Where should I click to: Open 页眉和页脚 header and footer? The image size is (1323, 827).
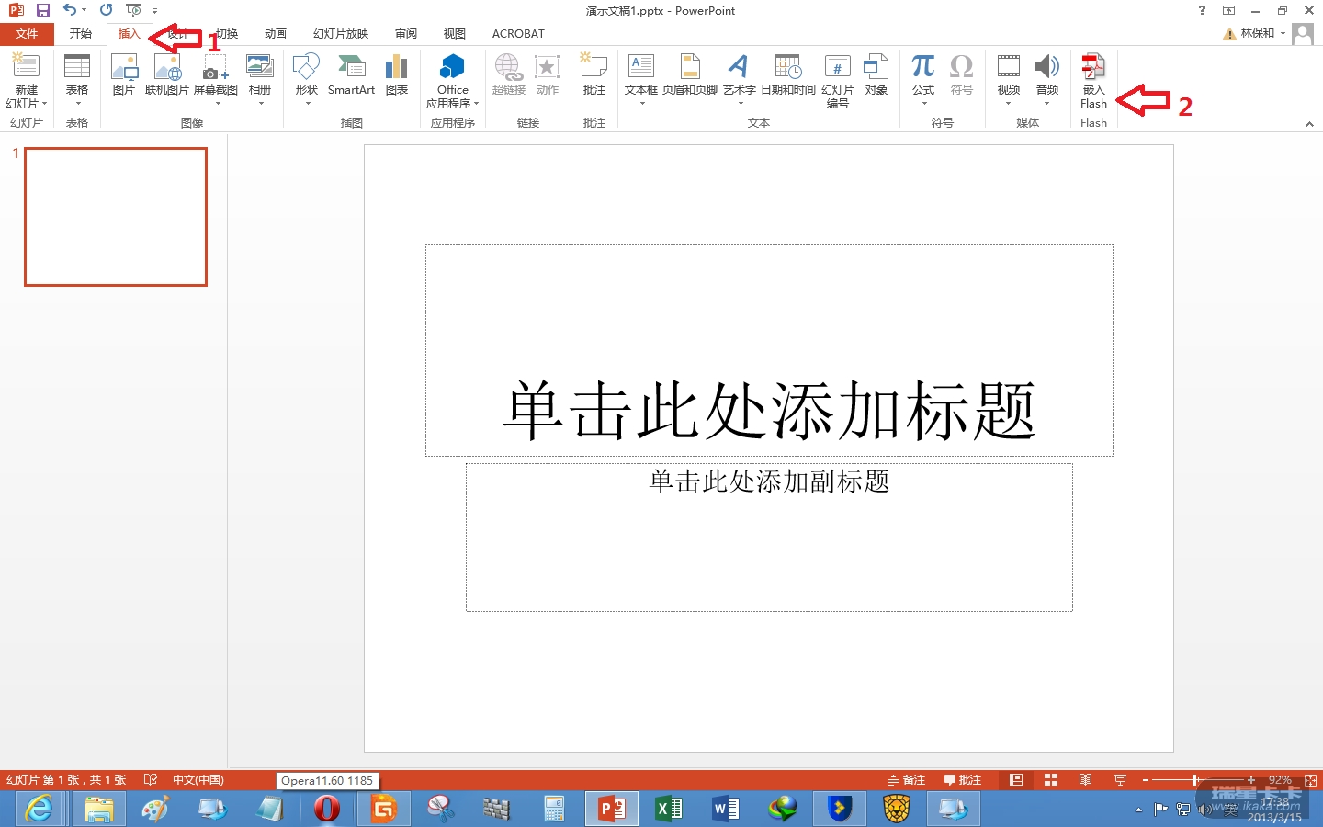coord(689,75)
